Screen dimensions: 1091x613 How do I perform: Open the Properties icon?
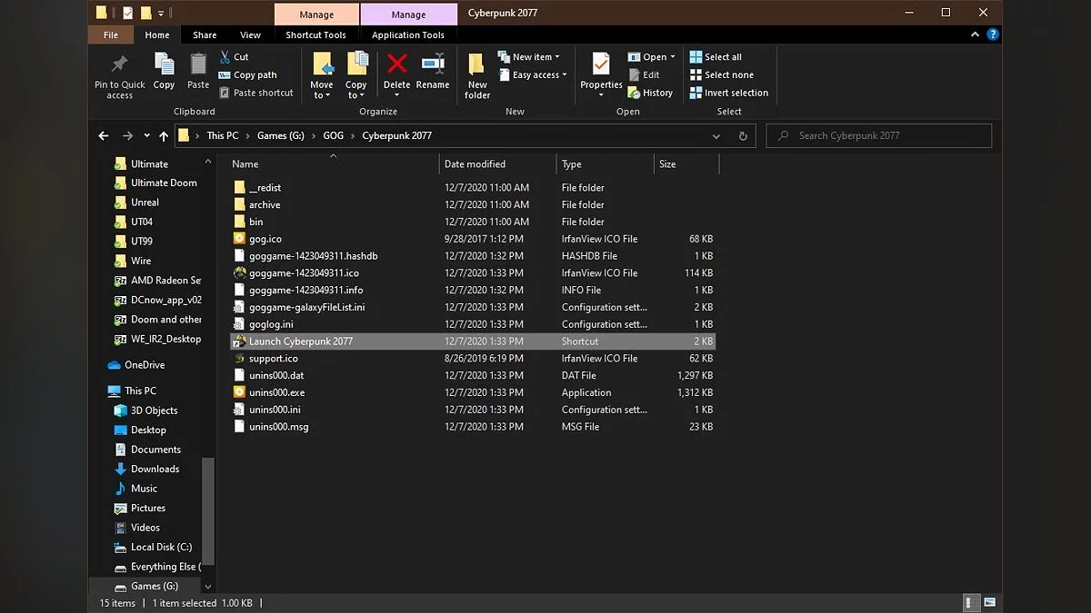point(601,64)
